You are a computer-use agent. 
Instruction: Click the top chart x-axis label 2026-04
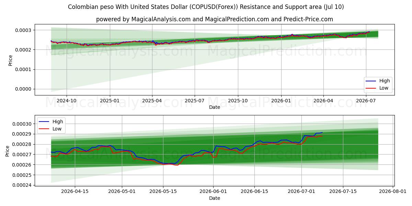323,101
